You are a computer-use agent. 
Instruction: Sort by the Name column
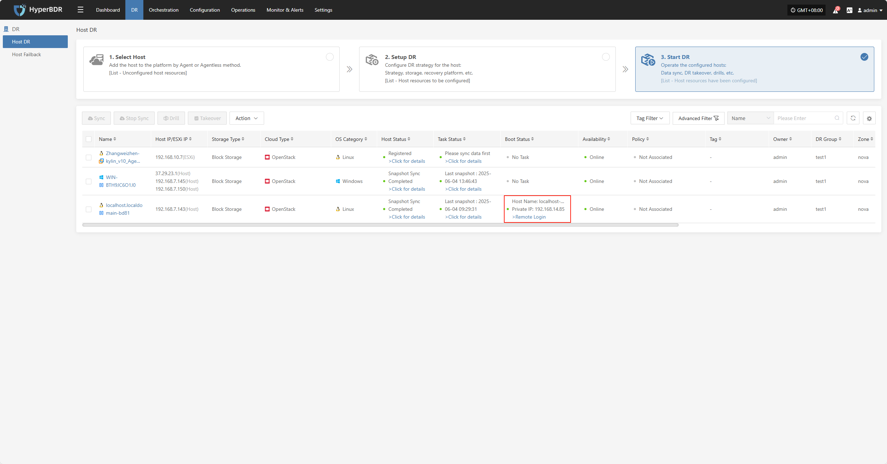[115, 139]
